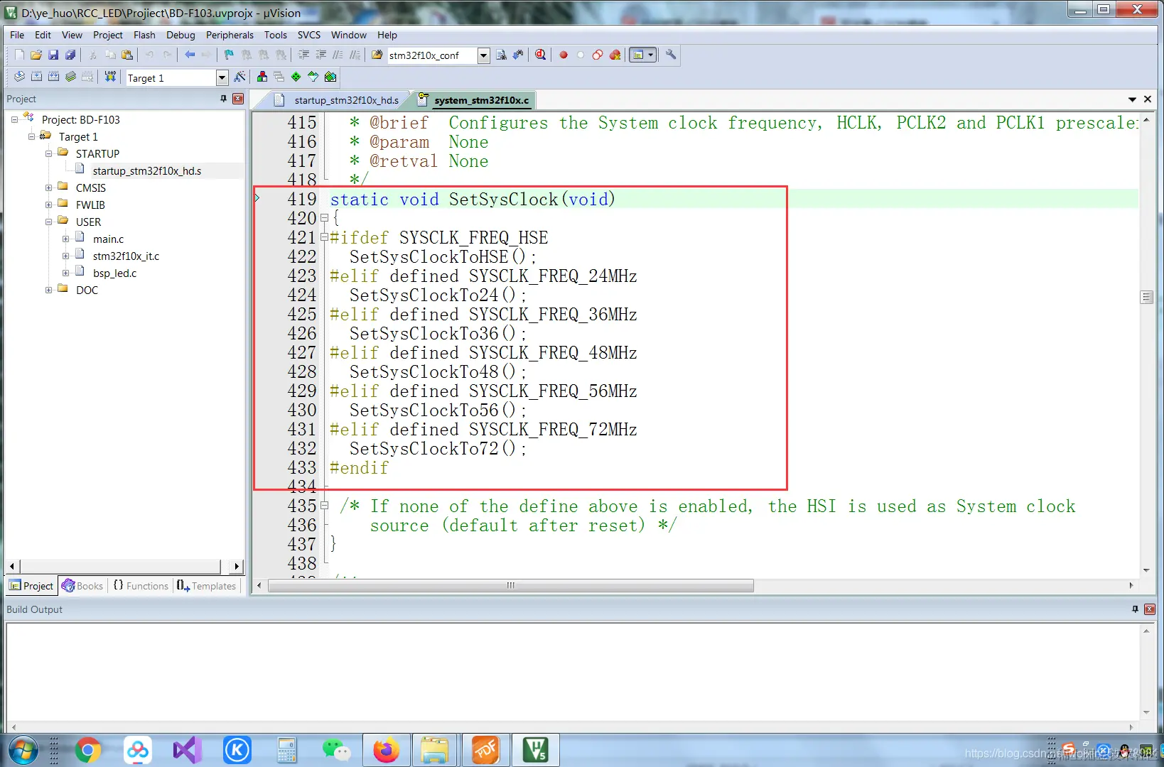Close the Build Output panel
This screenshot has width=1164, height=767.
(x=1150, y=609)
